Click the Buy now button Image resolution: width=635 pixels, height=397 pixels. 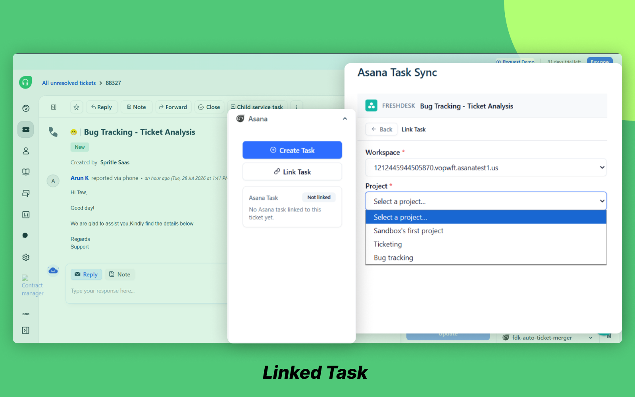(x=600, y=61)
